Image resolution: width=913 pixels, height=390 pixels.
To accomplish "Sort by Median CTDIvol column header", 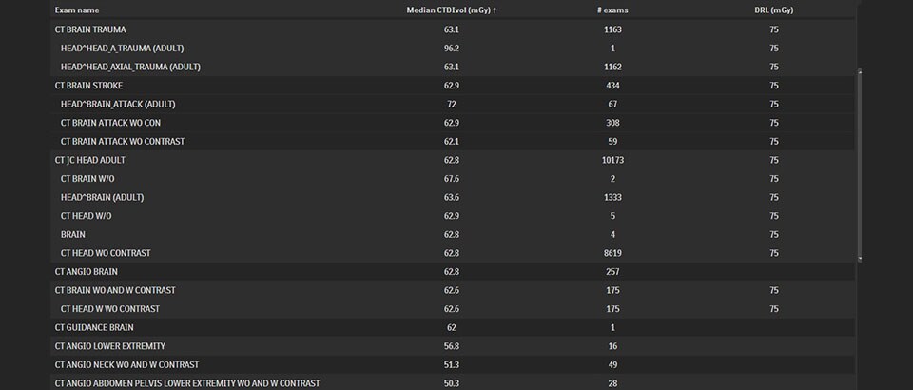I will (x=451, y=10).
